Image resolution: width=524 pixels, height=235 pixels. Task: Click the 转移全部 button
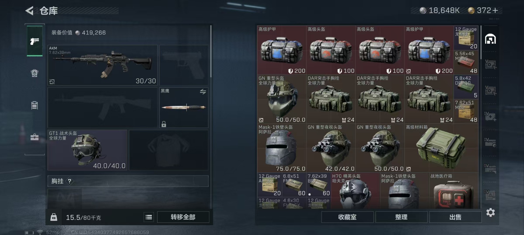[183, 217]
